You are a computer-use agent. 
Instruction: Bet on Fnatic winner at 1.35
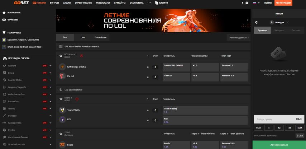176,145
